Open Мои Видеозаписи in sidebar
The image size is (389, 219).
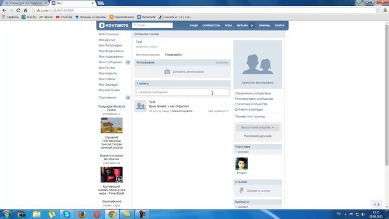[111, 51]
